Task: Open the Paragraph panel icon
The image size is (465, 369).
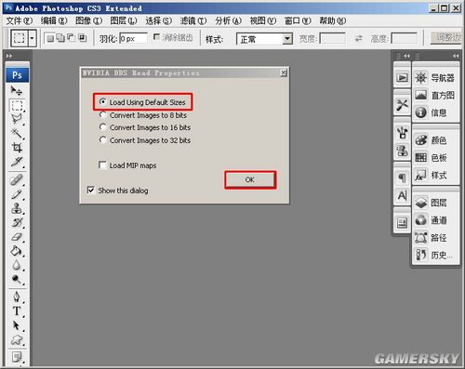Action: (402, 178)
